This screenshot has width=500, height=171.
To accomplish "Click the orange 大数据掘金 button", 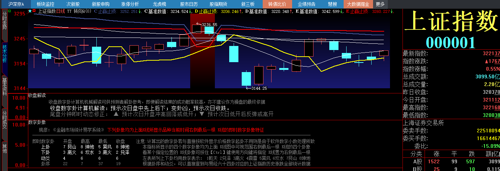I will click(359, 4).
